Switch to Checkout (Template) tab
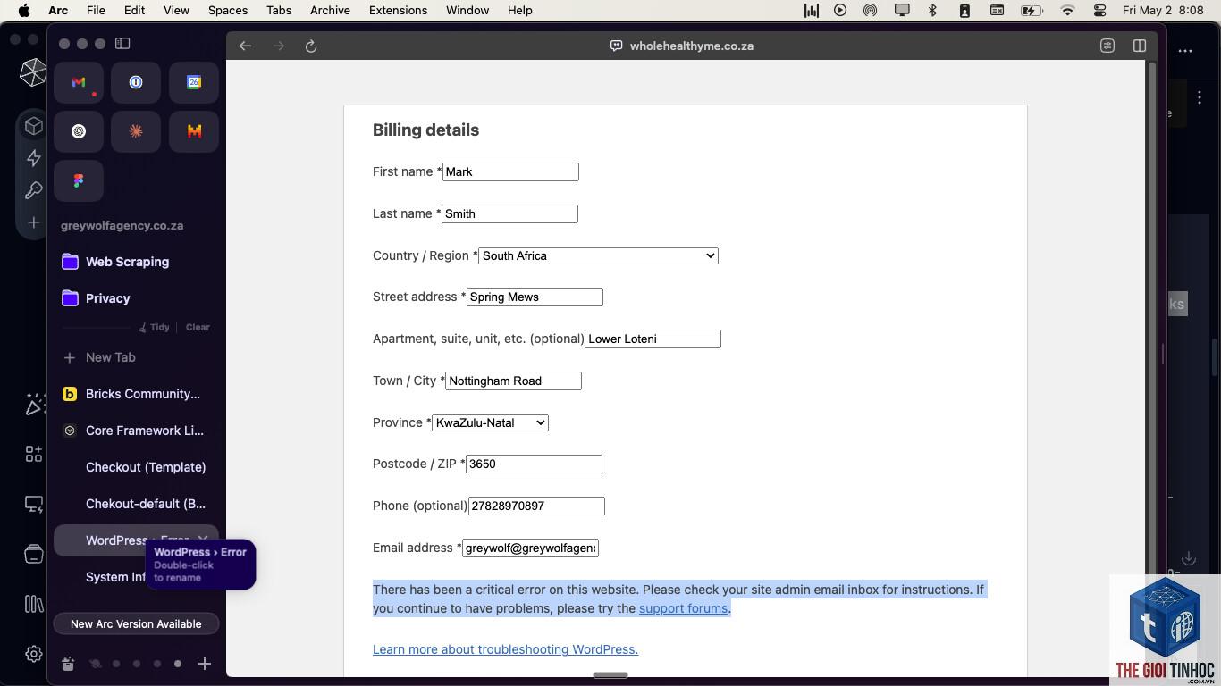This screenshot has height=686, width=1221. tap(136, 467)
